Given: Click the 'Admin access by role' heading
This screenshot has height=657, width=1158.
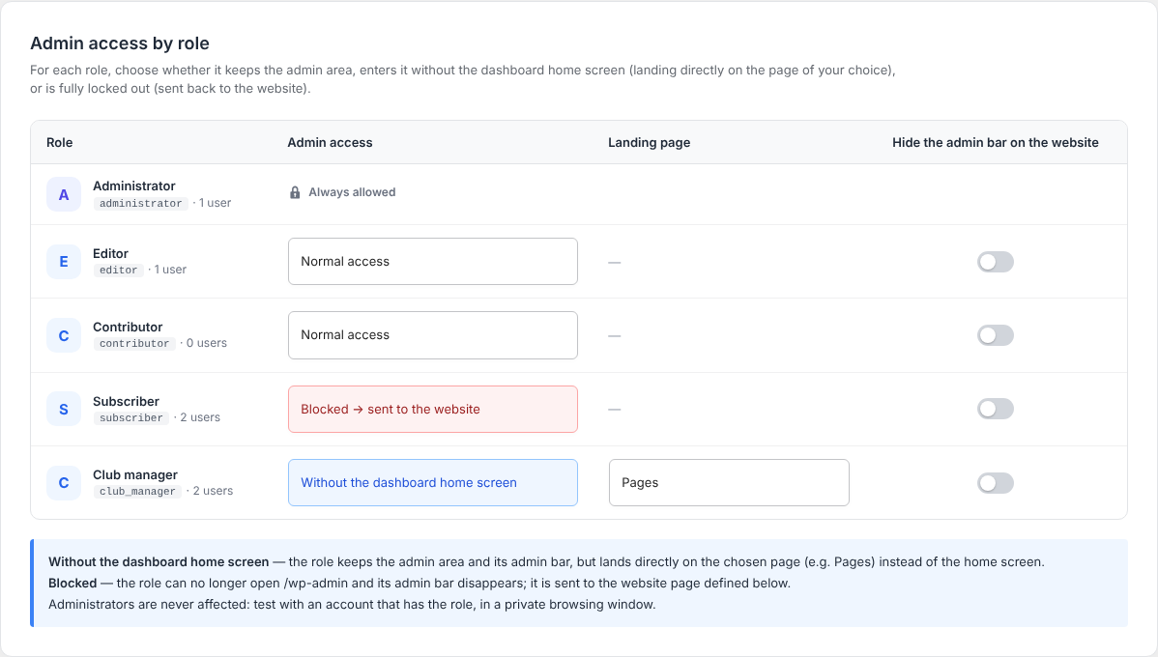Looking at the screenshot, I should 120,43.
